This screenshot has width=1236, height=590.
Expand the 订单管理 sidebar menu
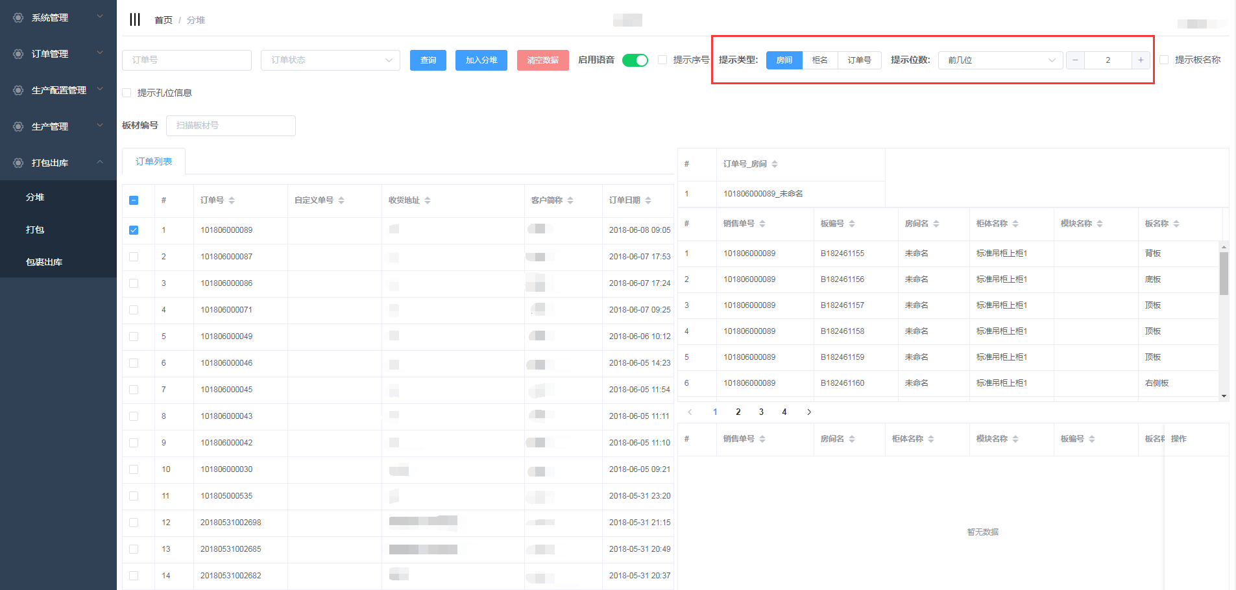pos(58,54)
